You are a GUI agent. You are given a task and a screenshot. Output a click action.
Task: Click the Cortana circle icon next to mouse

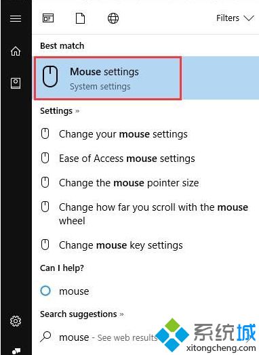[45, 291]
